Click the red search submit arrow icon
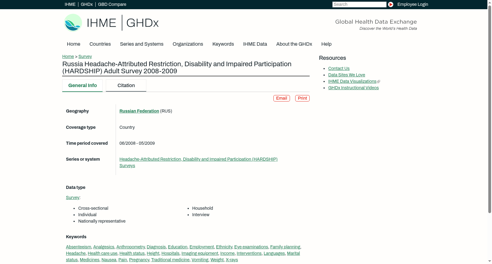492x264 pixels. click(391, 4)
